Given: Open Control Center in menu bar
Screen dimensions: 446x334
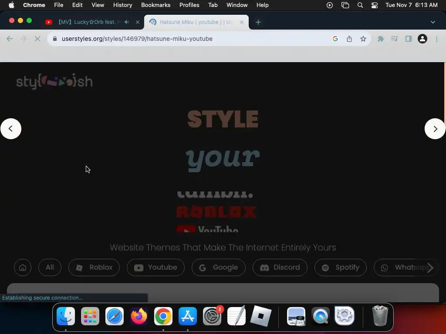Looking at the screenshot, I should click(375, 5).
